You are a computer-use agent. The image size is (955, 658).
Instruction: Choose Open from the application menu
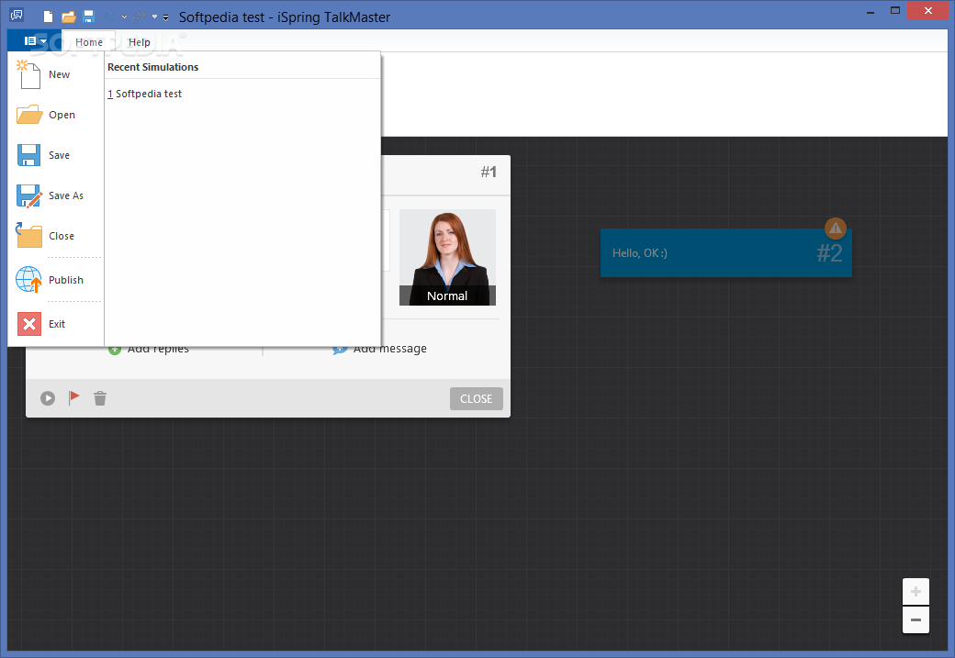point(56,115)
